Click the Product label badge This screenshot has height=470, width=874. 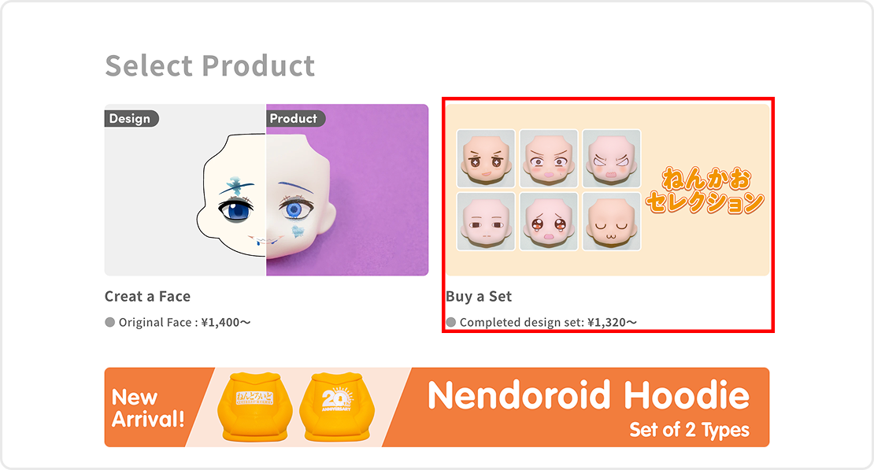[295, 118]
